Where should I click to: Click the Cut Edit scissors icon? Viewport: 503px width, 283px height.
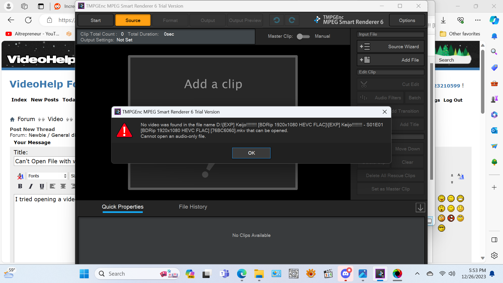[364, 84]
